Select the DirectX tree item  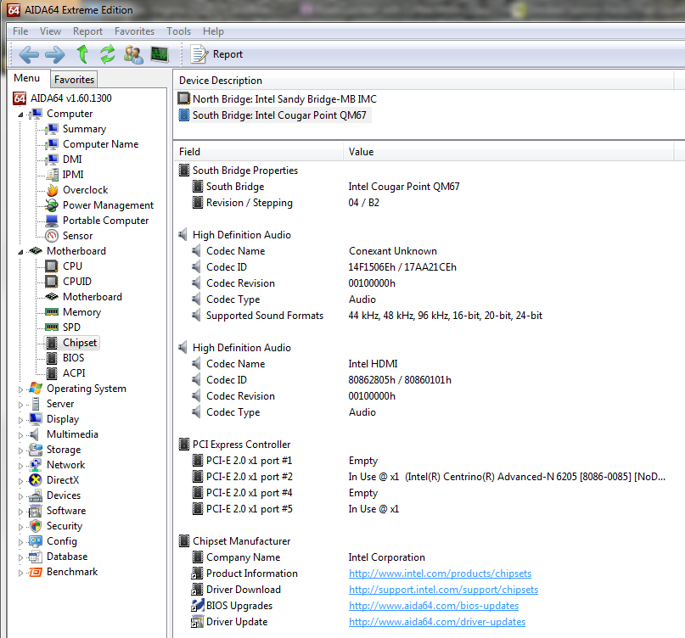click(63, 480)
